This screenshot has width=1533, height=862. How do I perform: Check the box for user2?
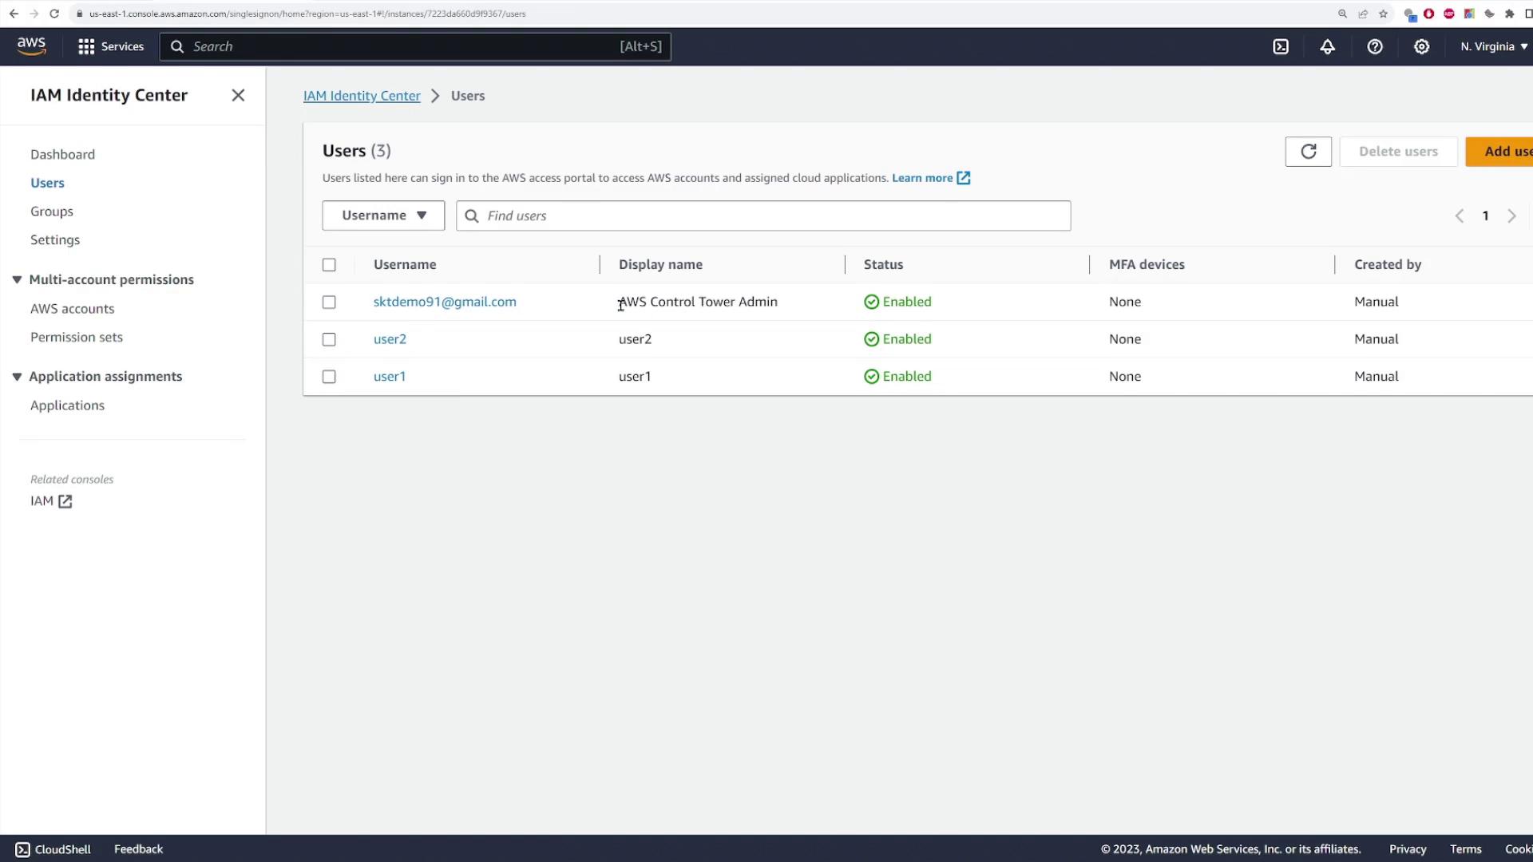(x=329, y=339)
